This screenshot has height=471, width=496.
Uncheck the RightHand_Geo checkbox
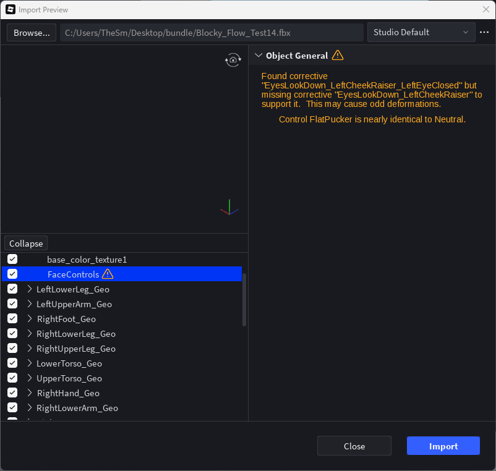point(12,393)
